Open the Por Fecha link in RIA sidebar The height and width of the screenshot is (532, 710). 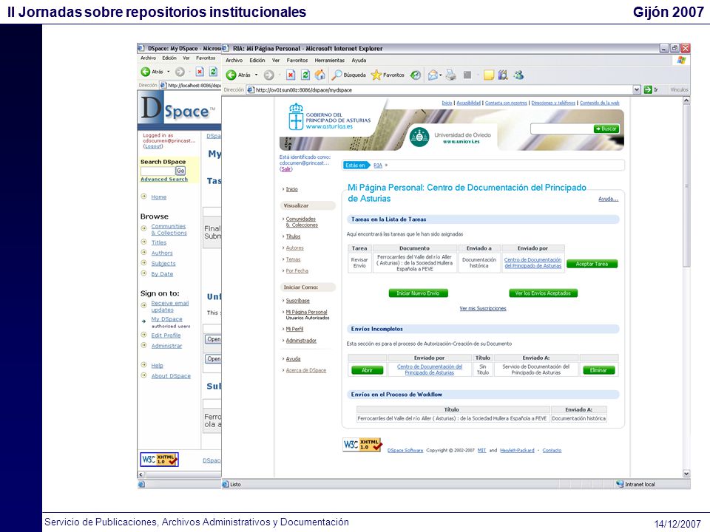point(297,271)
